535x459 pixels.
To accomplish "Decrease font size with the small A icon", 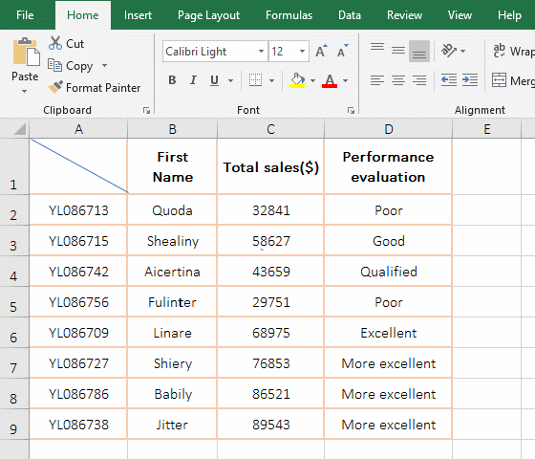I will tap(342, 52).
